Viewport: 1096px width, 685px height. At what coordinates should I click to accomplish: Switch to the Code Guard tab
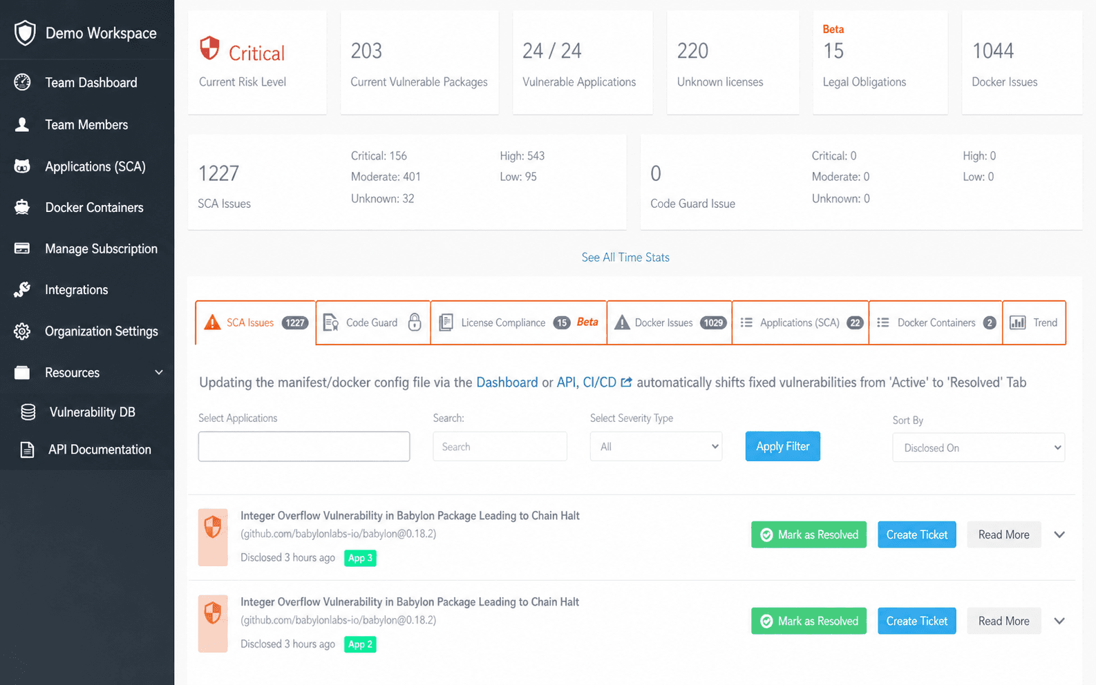pos(373,322)
